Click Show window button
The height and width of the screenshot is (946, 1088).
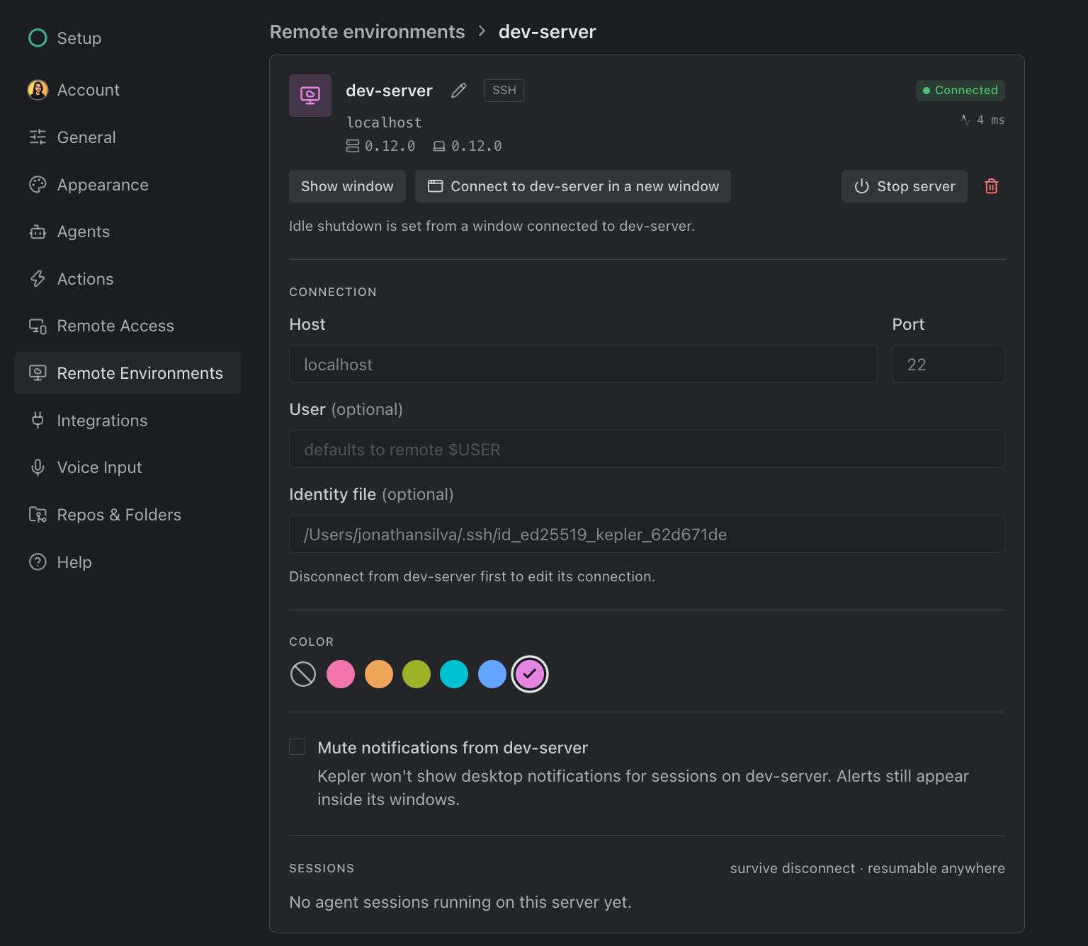pyautogui.click(x=347, y=186)
